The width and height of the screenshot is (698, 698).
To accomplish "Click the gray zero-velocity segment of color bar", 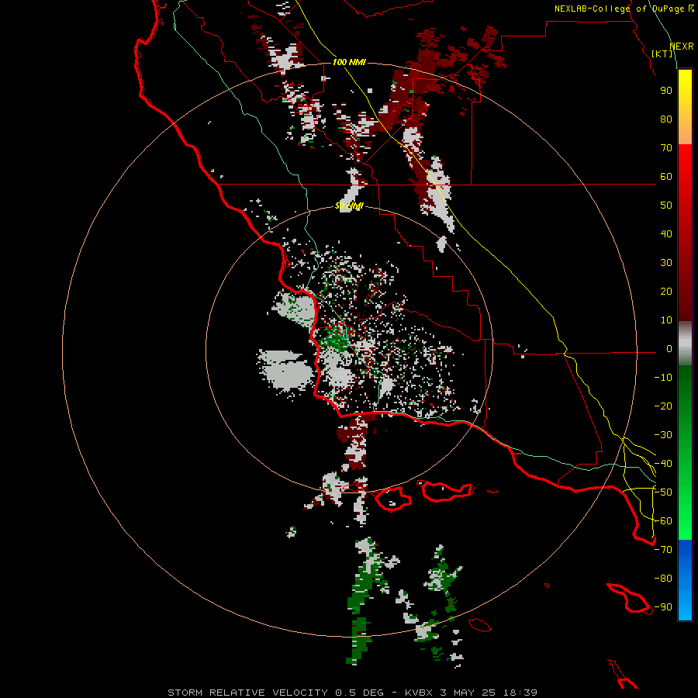I will [685, 344].
